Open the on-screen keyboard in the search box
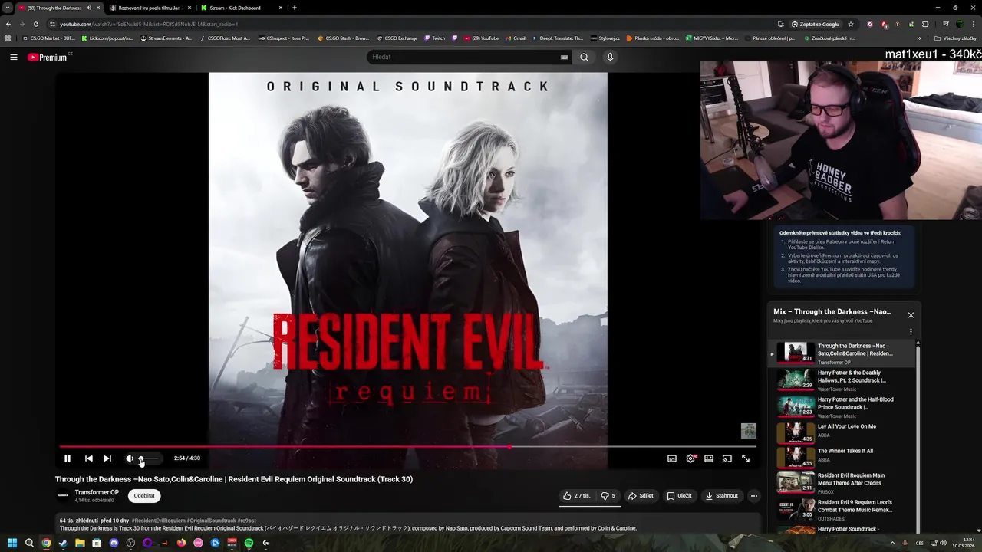This screenshot has height=552, width=982. click(x=565, y=57)
